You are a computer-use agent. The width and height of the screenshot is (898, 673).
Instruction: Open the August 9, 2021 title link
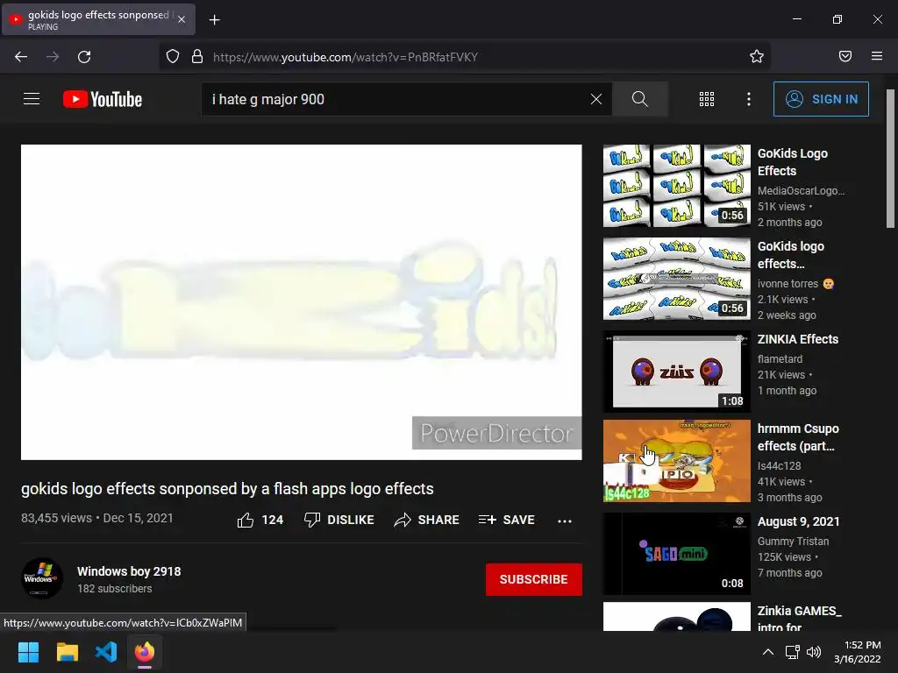(x=798, y=522)
